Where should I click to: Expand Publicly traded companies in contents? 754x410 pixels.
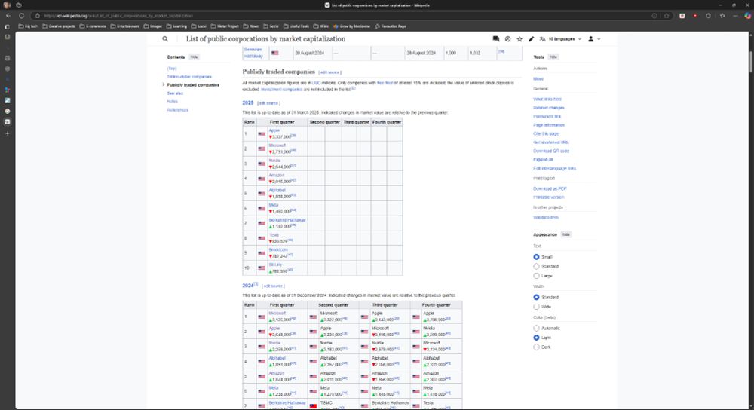coord(164,84)
